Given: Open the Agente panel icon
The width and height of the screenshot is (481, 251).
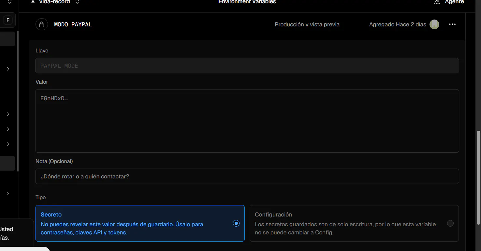Looking at the screenshot, I should (437, 2).
